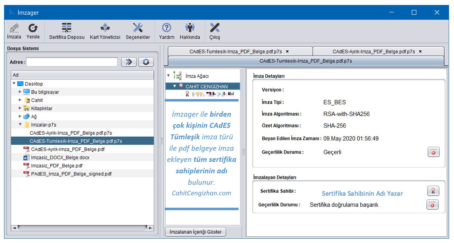Expand the Bu bilgisayar tree node
Screen dimensions: 454x243
(x=20, y=92)
